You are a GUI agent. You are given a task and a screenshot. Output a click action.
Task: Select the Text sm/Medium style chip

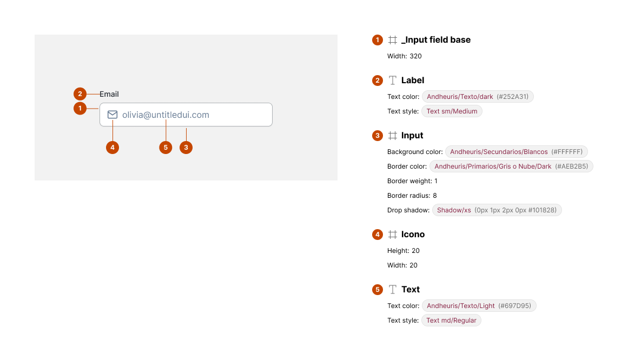tap(452, 111)
